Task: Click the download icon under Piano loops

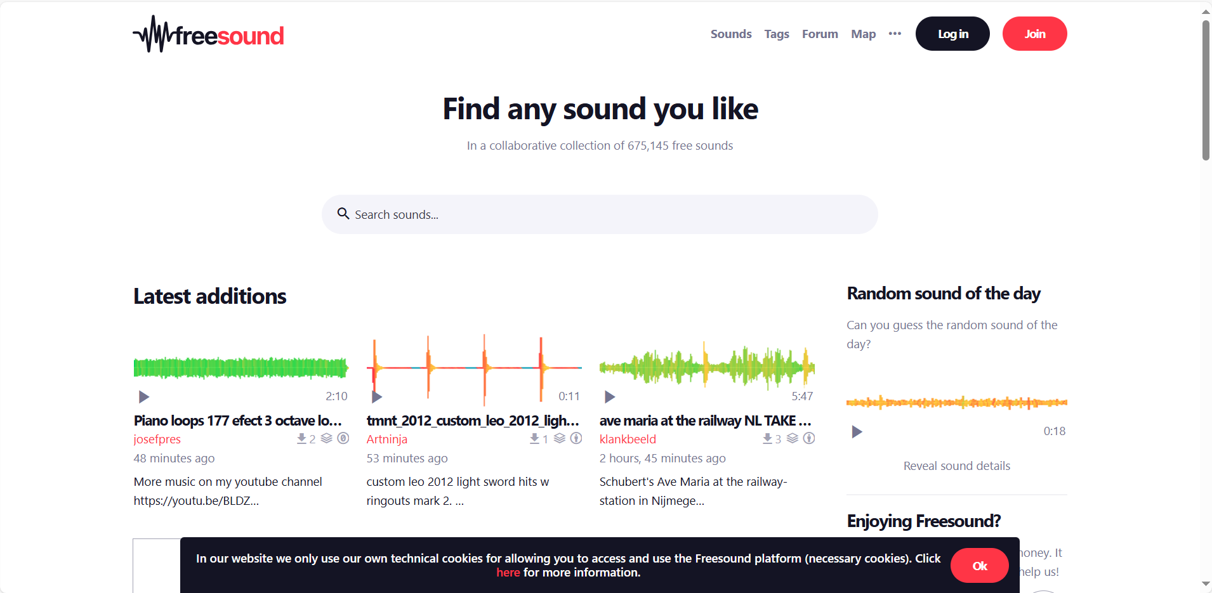Action: (x=302, y=438)
